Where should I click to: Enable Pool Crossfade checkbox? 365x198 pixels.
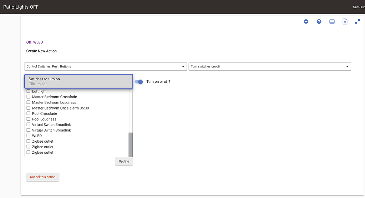[29, 114]
